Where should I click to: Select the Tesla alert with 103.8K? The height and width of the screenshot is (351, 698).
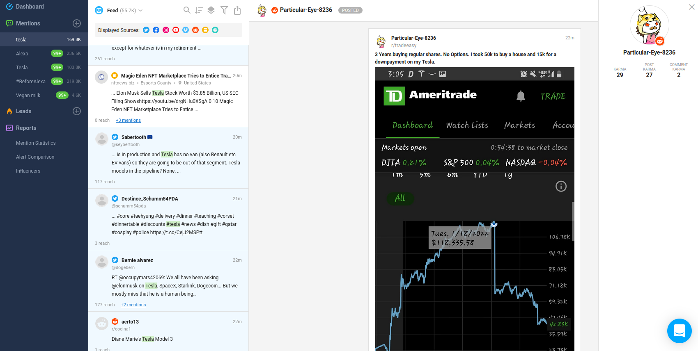click(x=44, y=68)
